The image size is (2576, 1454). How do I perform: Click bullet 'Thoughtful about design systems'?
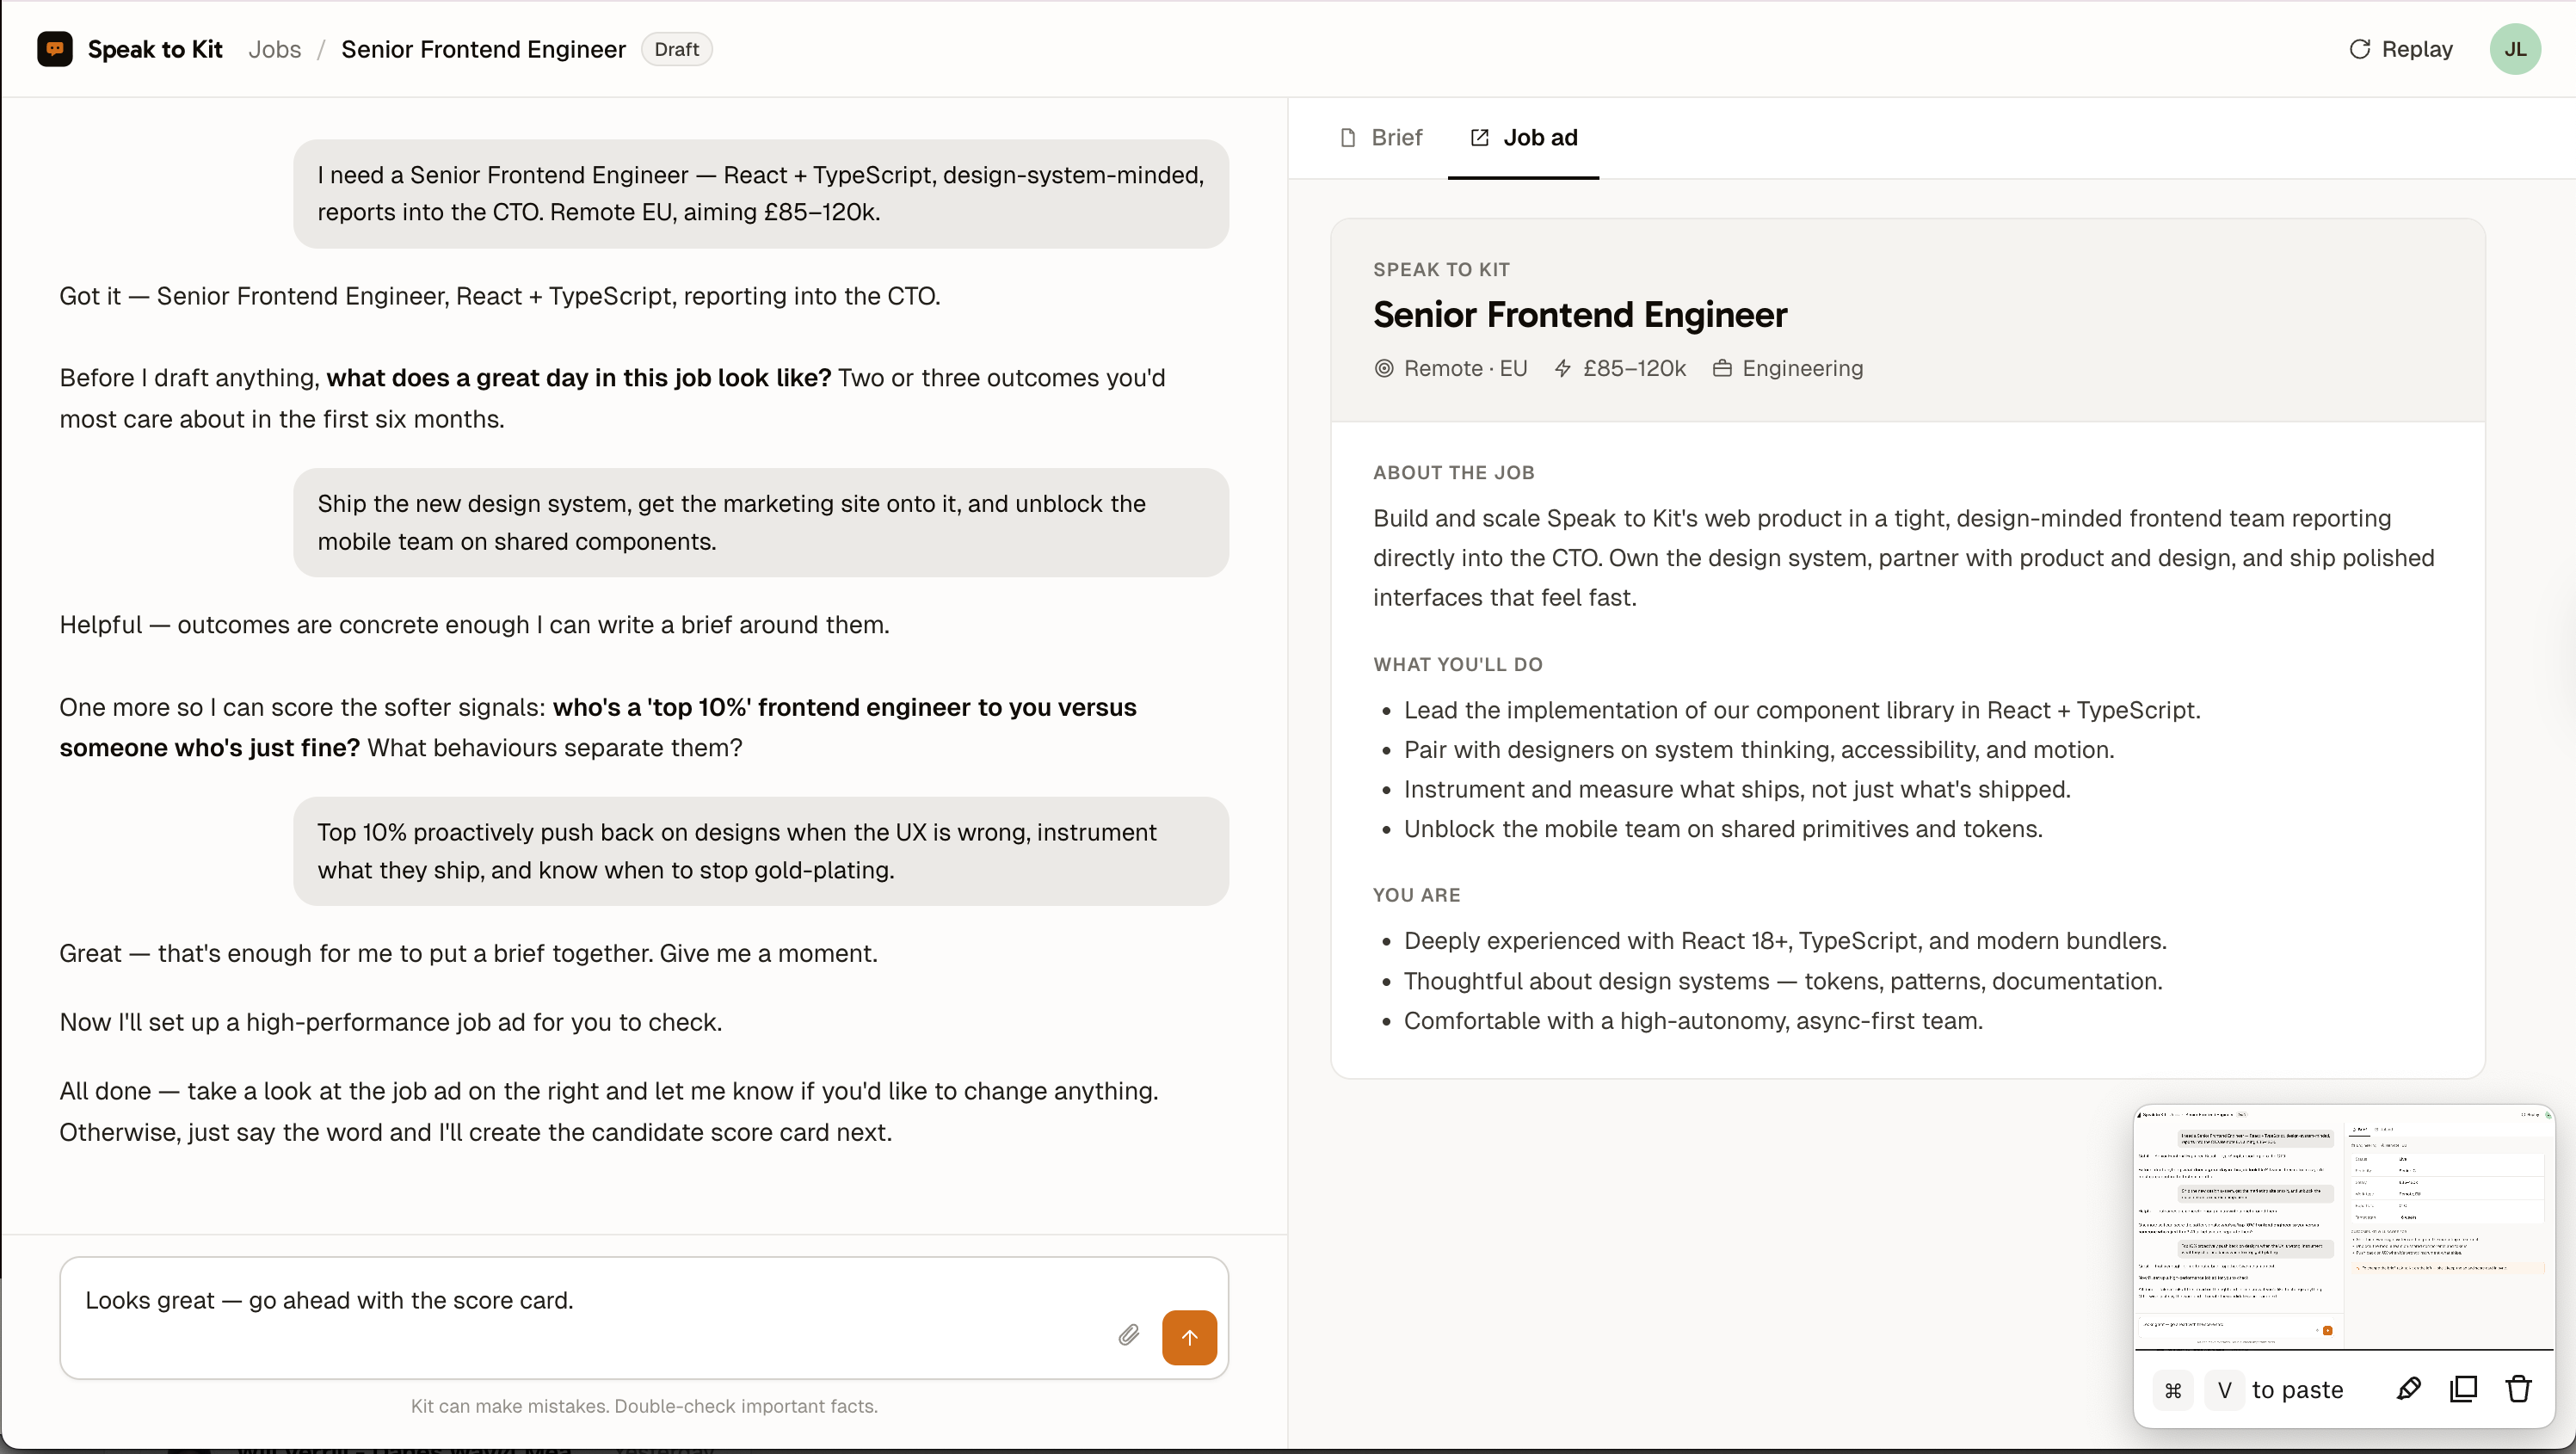(x=1783, y=981)
